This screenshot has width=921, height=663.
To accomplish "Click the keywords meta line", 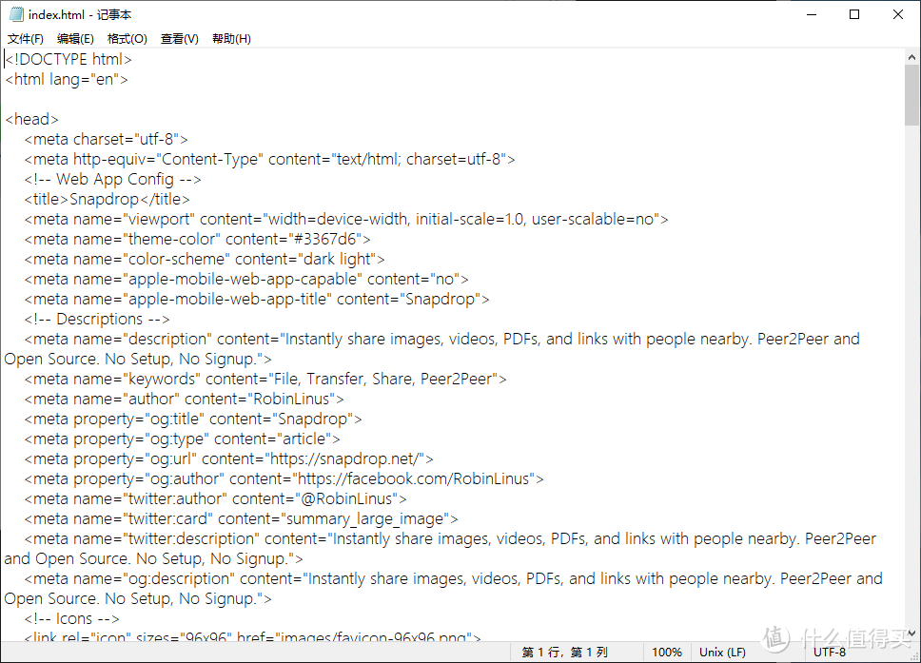I will [265, 379].
